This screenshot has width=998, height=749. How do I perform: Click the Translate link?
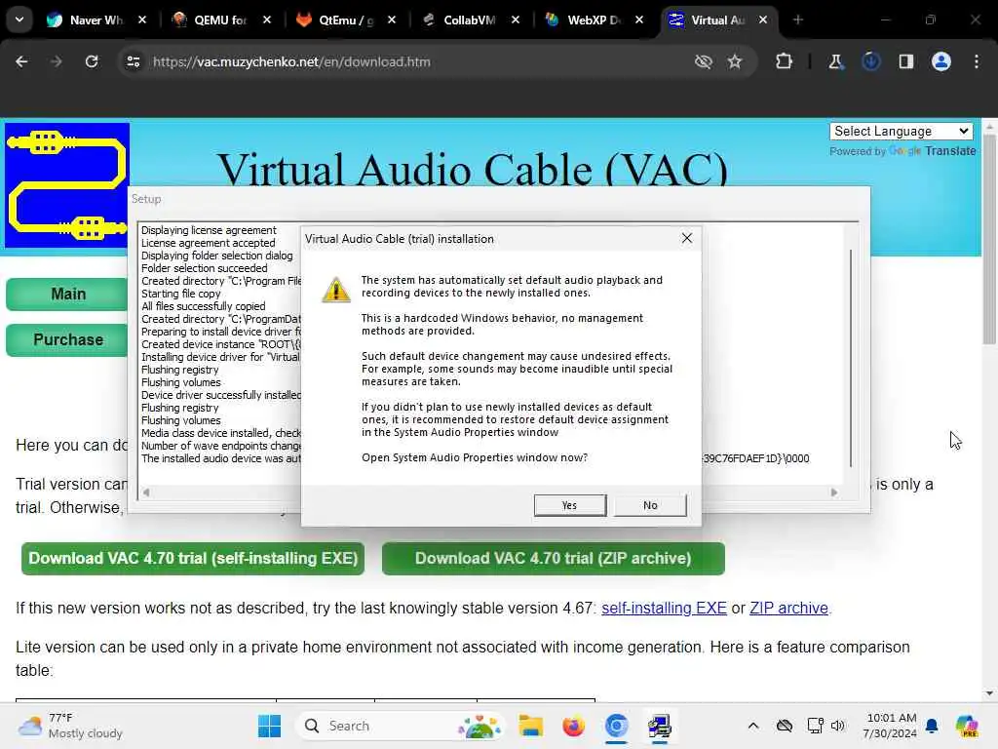coord(950,151)
